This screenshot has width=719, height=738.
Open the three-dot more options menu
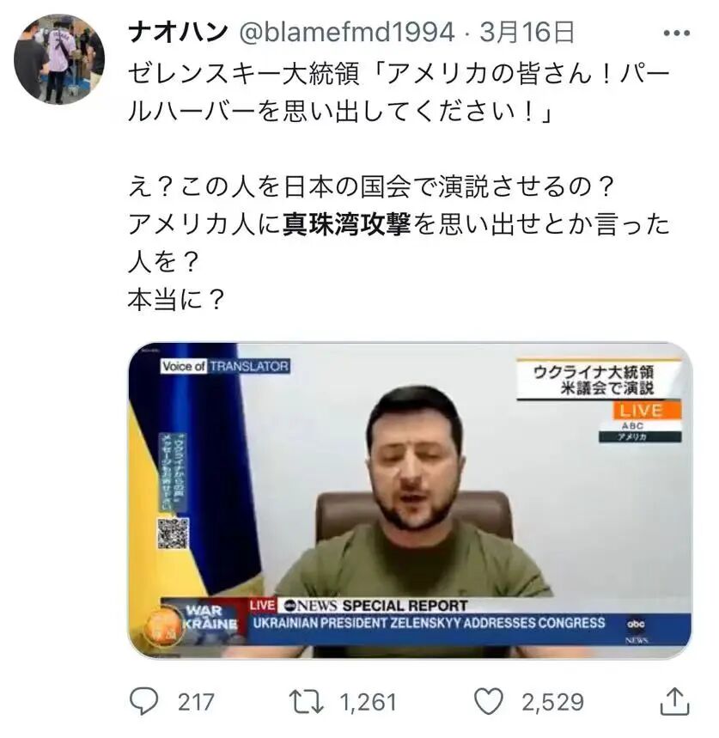coord(676,33)
